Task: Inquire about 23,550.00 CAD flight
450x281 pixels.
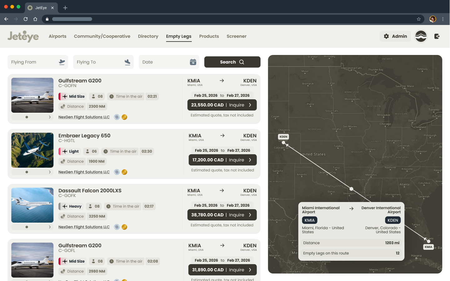Action: tap(222, 105)
